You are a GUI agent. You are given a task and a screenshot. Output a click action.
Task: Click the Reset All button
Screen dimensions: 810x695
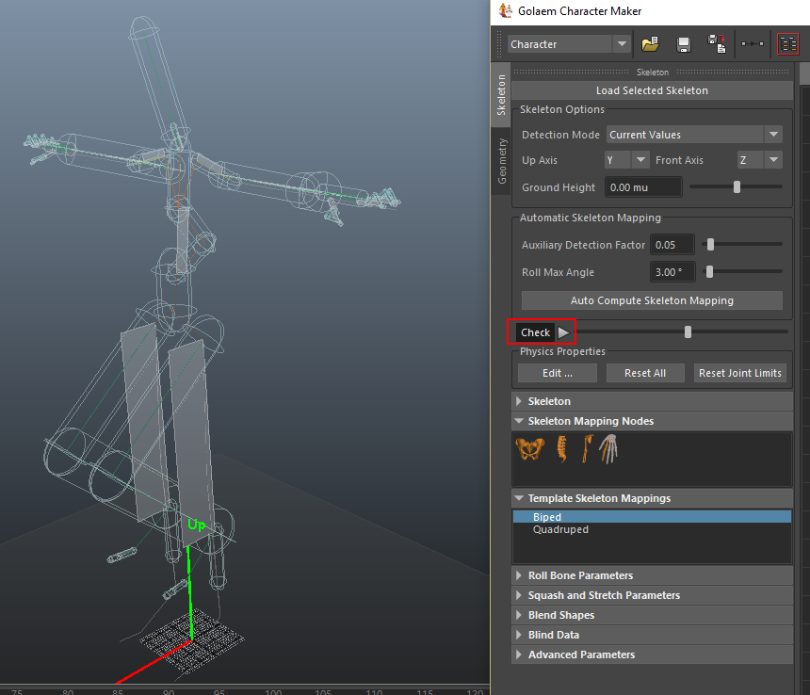pos(645,373)
